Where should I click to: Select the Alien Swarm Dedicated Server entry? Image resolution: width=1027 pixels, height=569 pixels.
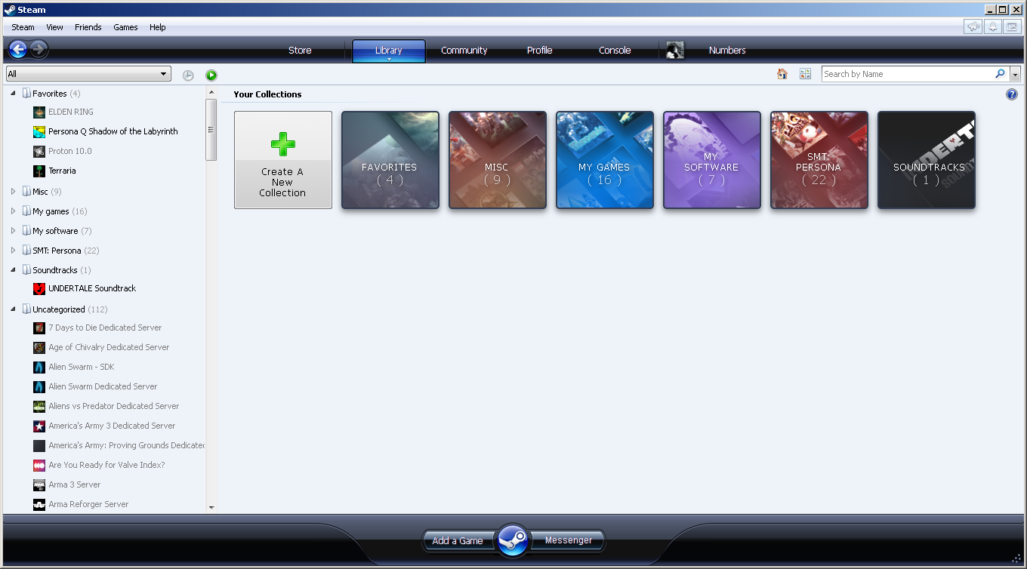103,386
